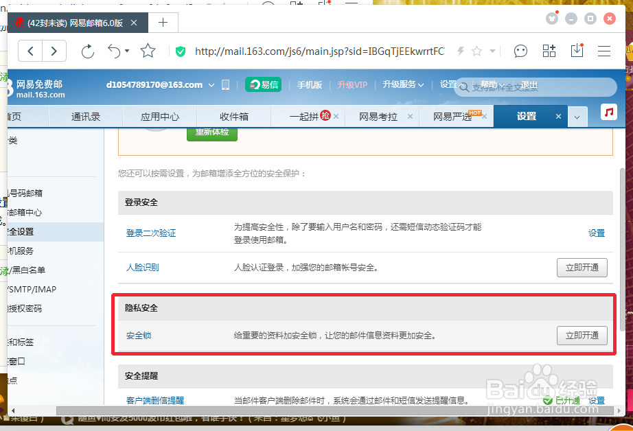Click into the browser URL address field
633x431 pixels.
(319, 51)
